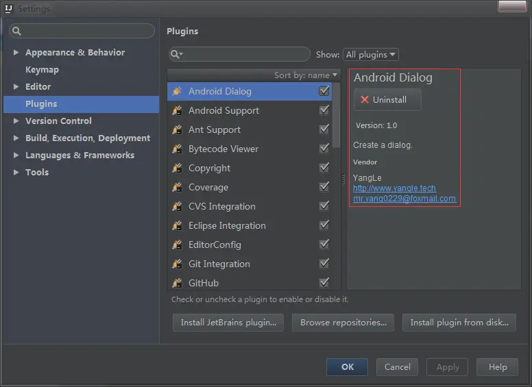The width and height of the screenshot is (532, 387).
Task: Disable the Android Dialog plugin checkbox
Action: coord(324,91)
